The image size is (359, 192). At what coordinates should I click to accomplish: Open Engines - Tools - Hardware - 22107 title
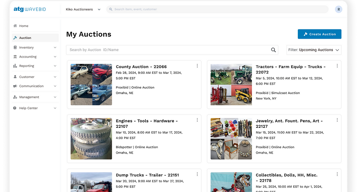tap(147, 124)
